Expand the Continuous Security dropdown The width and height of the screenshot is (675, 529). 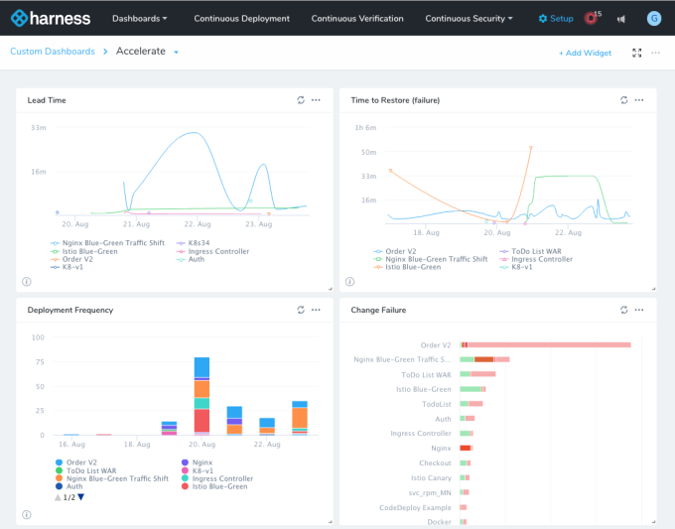pos(469,19)
